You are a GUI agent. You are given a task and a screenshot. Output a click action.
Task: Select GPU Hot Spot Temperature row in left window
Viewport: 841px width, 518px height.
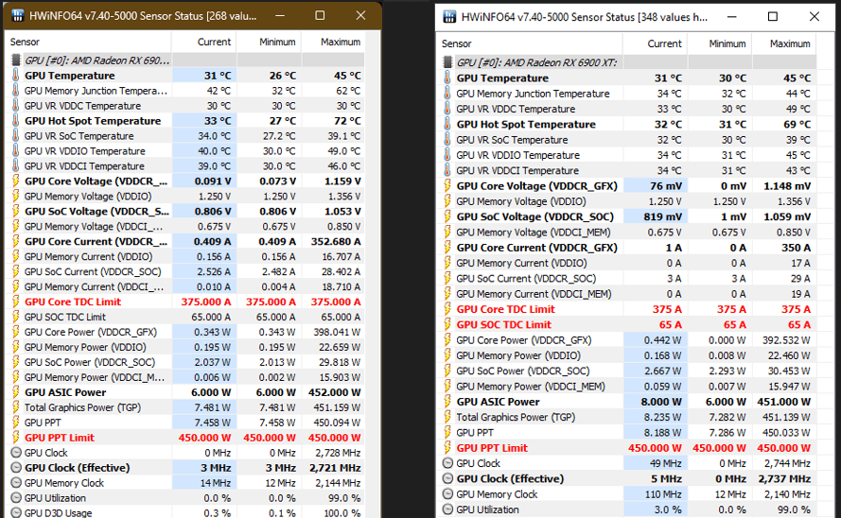pos(185,121)
